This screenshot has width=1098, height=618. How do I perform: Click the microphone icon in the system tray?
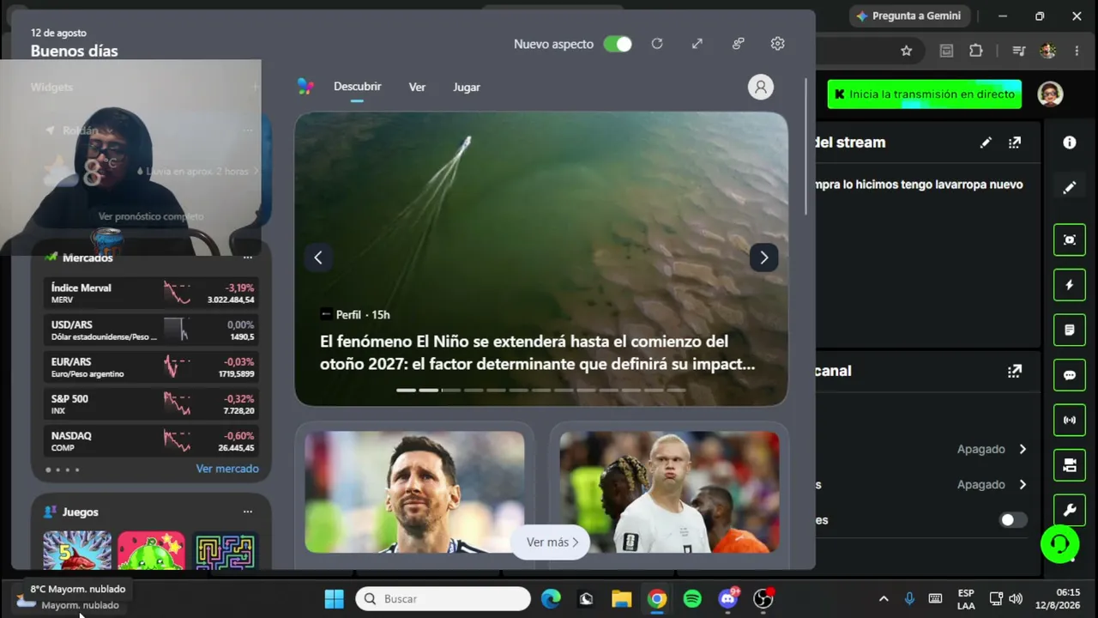click(909, 599)
